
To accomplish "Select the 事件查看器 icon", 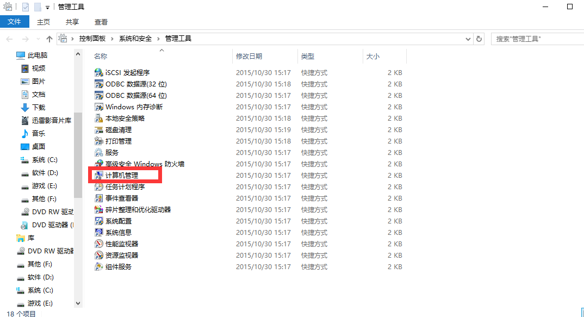I will [x=99, y=198].
